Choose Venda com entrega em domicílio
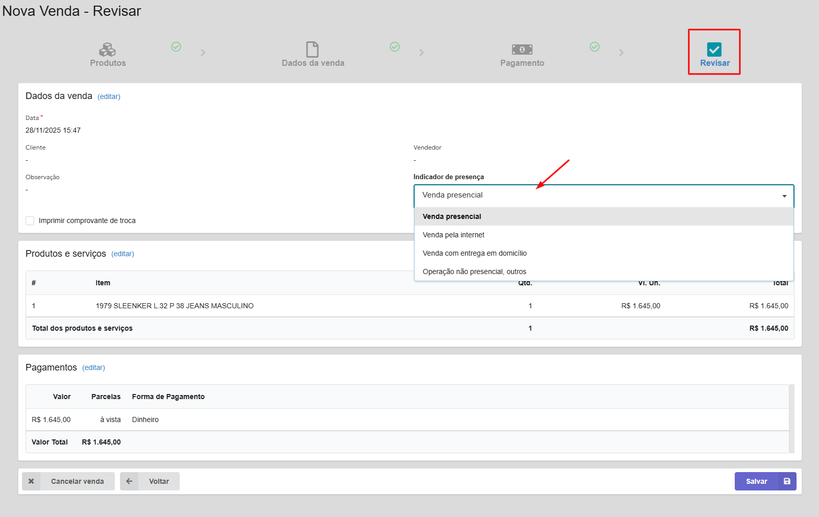This screenshot has width=819, height=517. 474,253
